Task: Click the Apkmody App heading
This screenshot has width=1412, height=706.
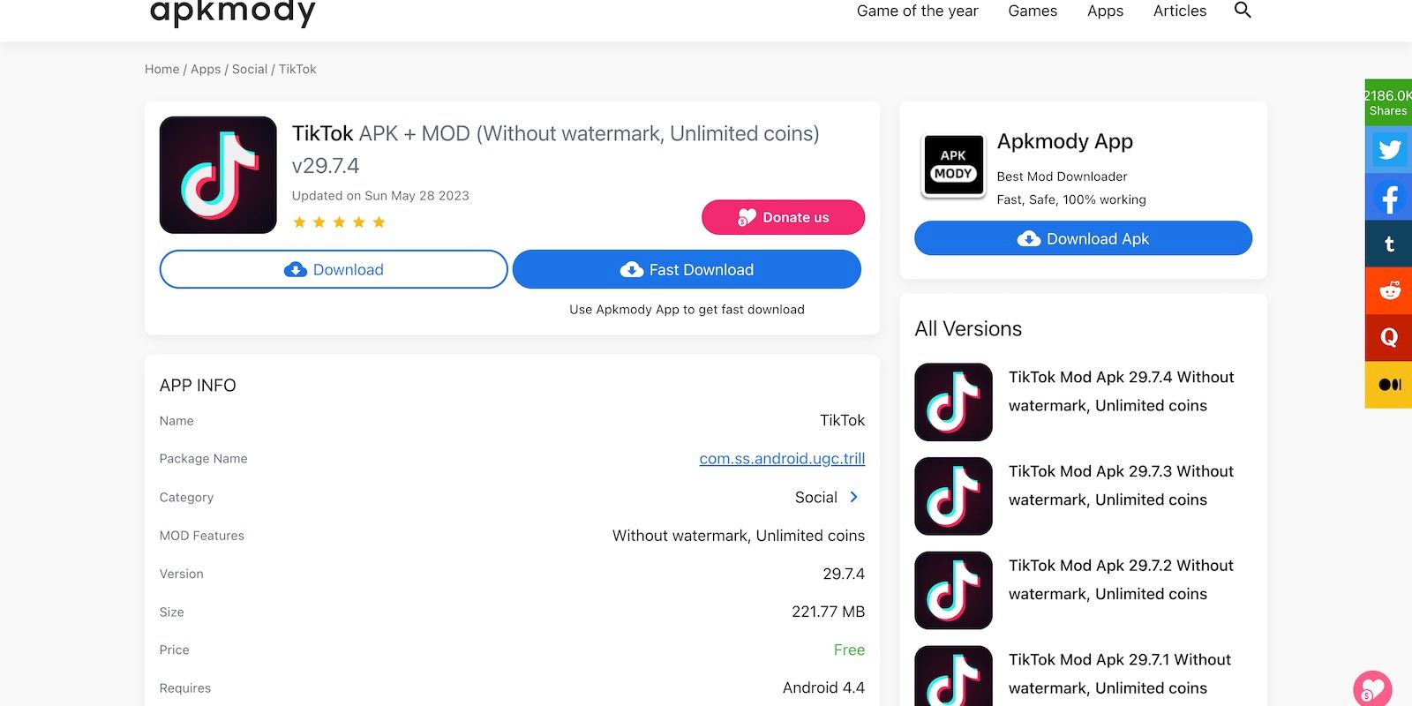Action: point(1064,141)
